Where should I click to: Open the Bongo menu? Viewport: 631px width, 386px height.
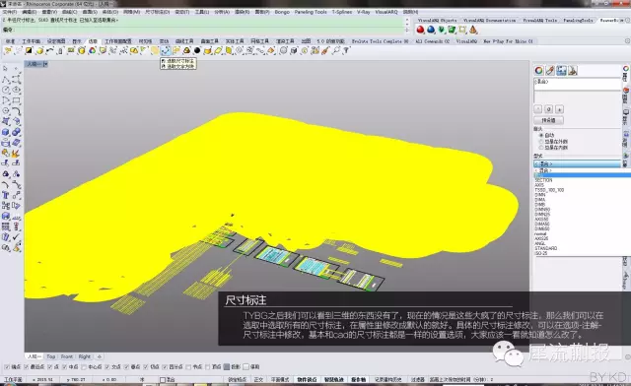[x=282, y=12]
